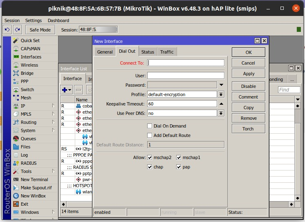Expand the System submenu
305x222 pixels.
point(53,130)
